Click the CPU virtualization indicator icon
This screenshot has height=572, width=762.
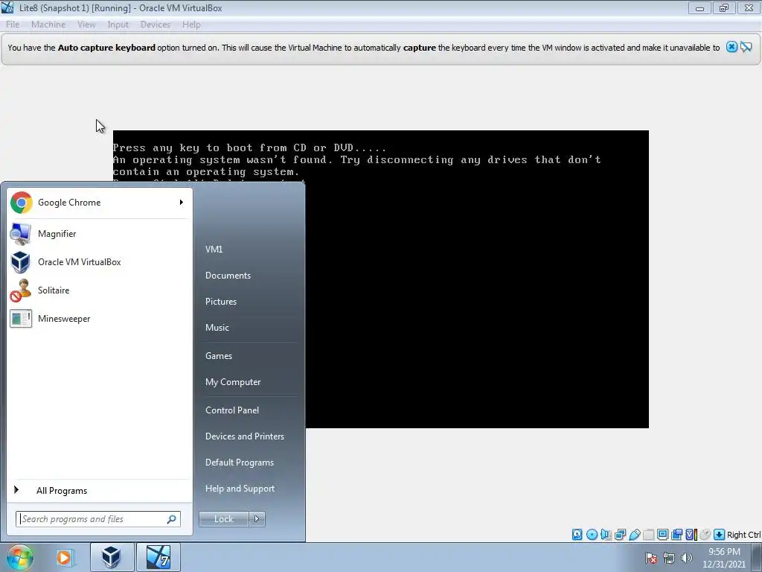(691, 535)
